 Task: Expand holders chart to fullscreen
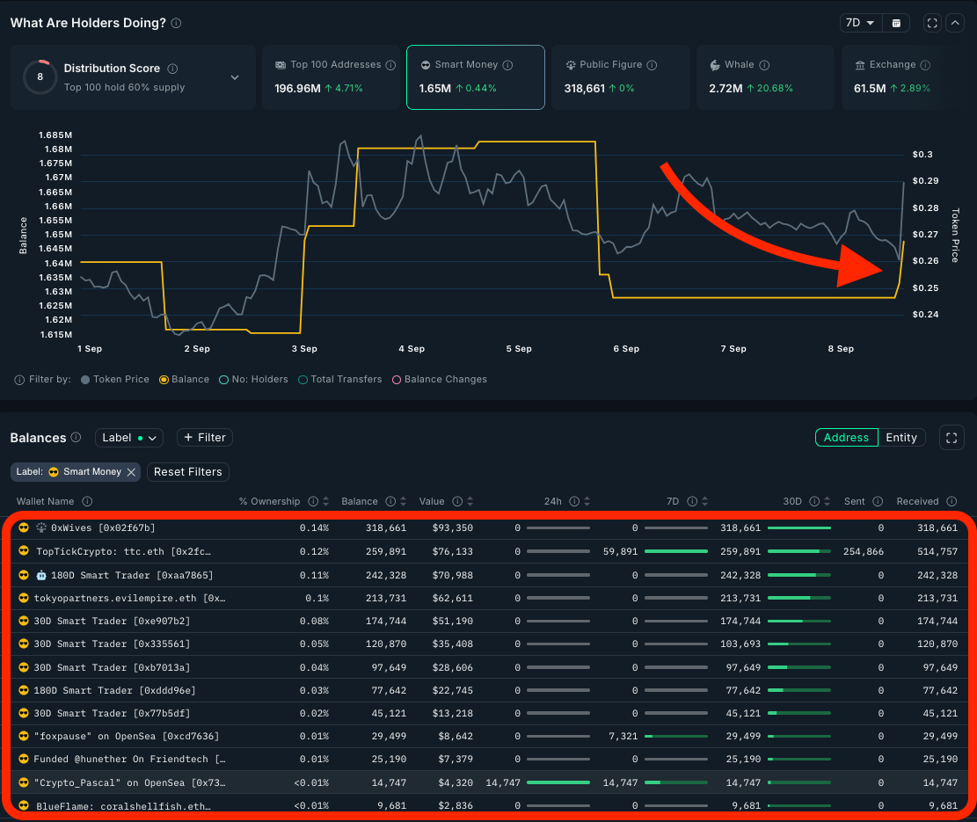[932, 23]
